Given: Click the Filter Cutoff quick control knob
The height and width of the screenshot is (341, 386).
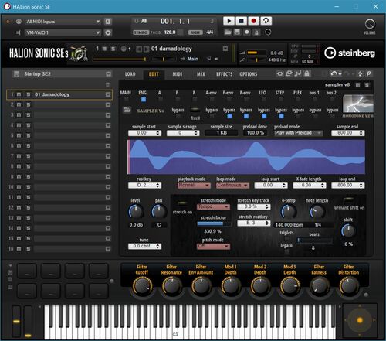Looking at the screenshot, I should coord(142,286).
